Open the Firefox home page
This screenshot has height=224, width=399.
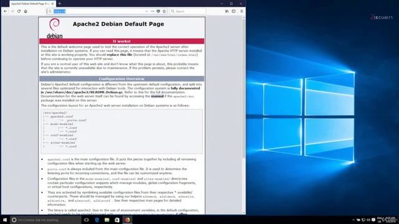(x=26, y=11)
